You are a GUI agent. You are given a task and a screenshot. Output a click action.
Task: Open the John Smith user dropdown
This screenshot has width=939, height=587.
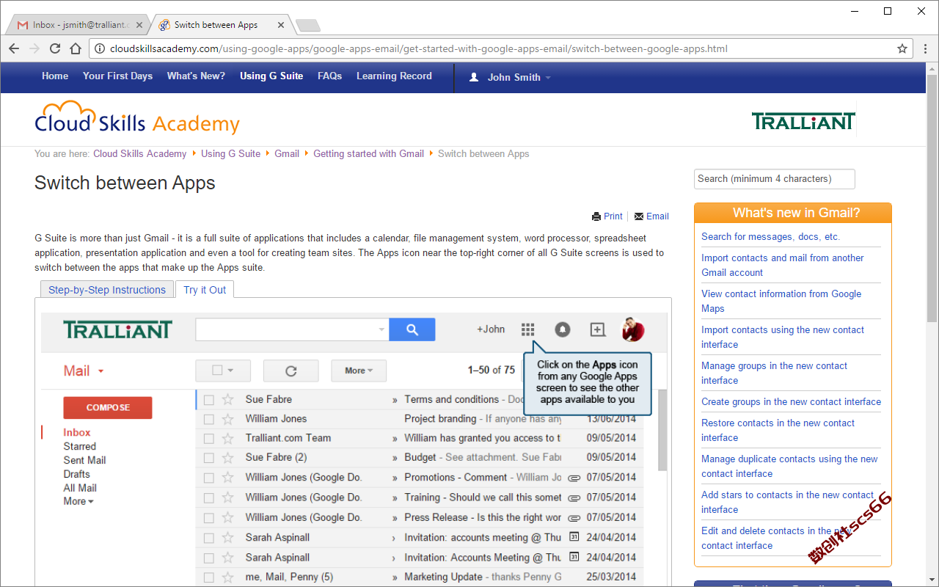[x=511, y=77]
